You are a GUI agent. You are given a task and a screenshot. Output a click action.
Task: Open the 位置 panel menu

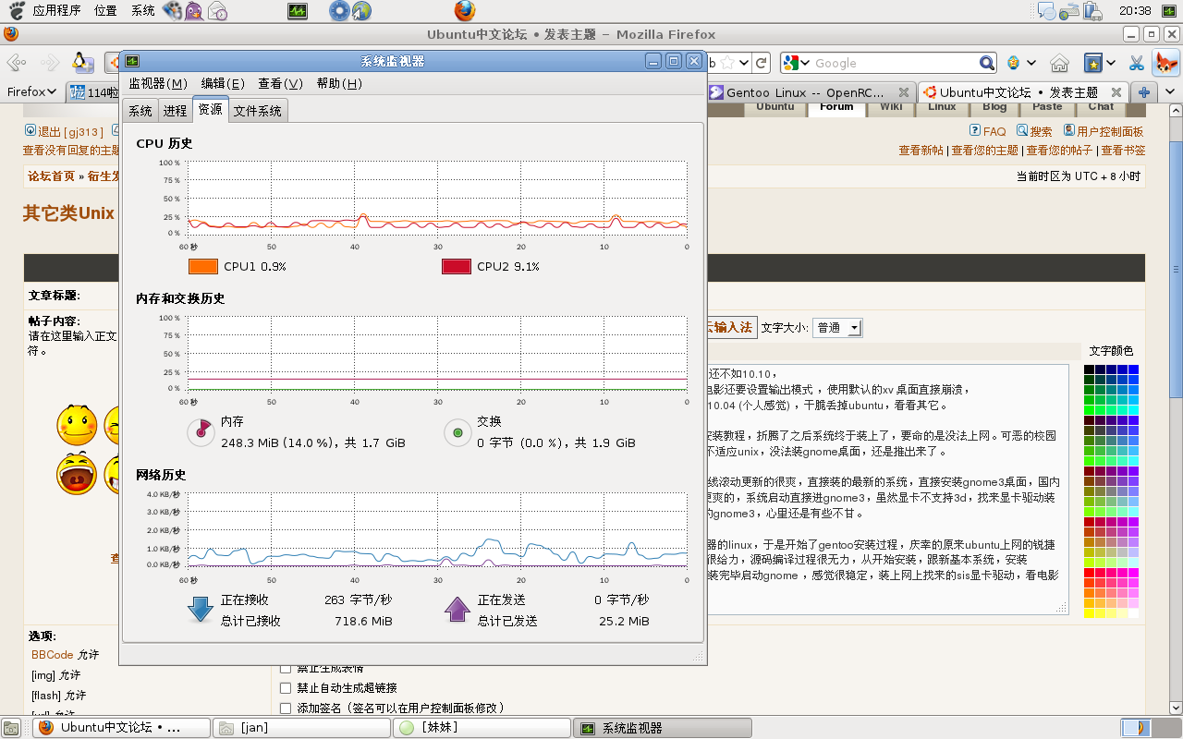click(x=105, y=11)
